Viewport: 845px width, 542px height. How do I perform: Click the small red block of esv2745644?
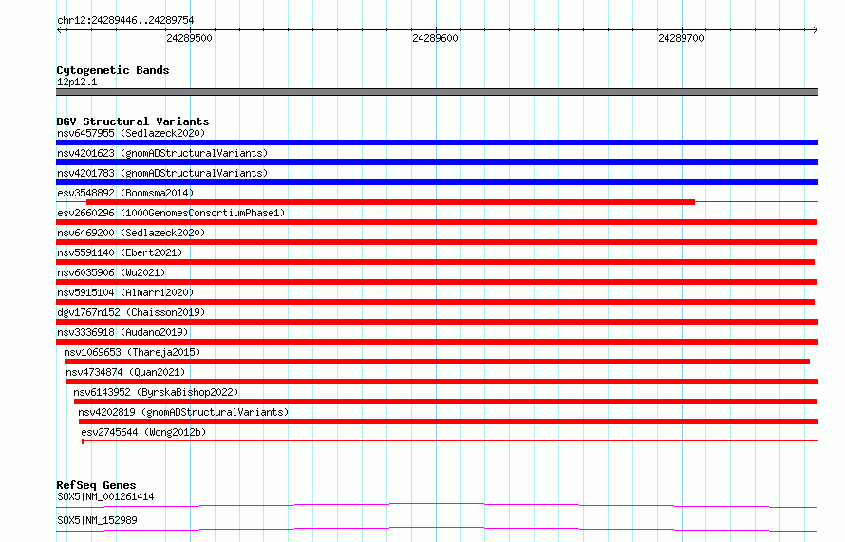83,441
